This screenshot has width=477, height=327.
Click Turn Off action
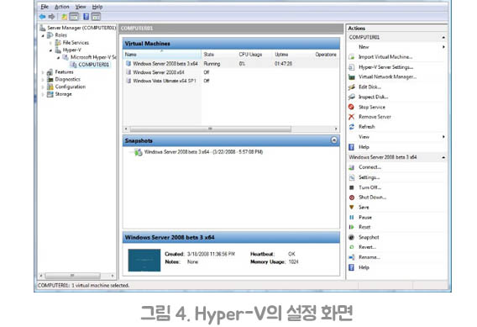point(370,187)
